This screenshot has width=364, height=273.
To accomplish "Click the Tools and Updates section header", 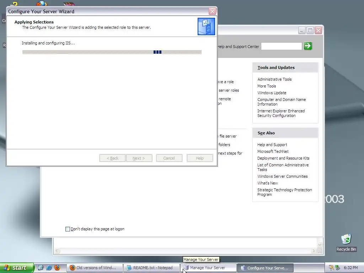I will [285, 68].
